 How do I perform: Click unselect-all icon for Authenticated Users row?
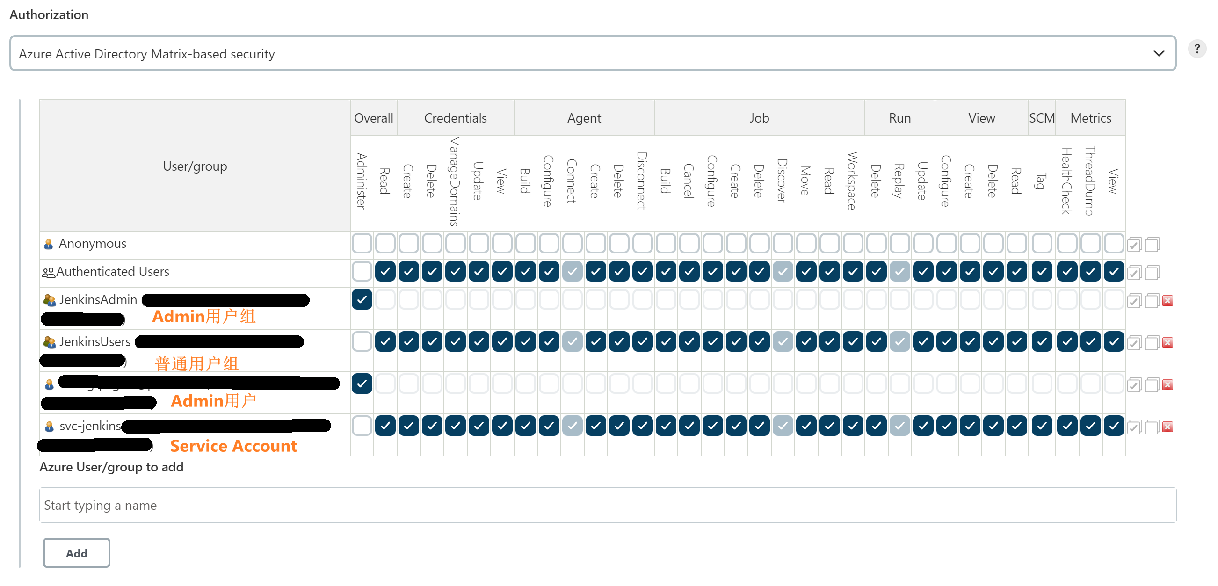click(1152, 272)
